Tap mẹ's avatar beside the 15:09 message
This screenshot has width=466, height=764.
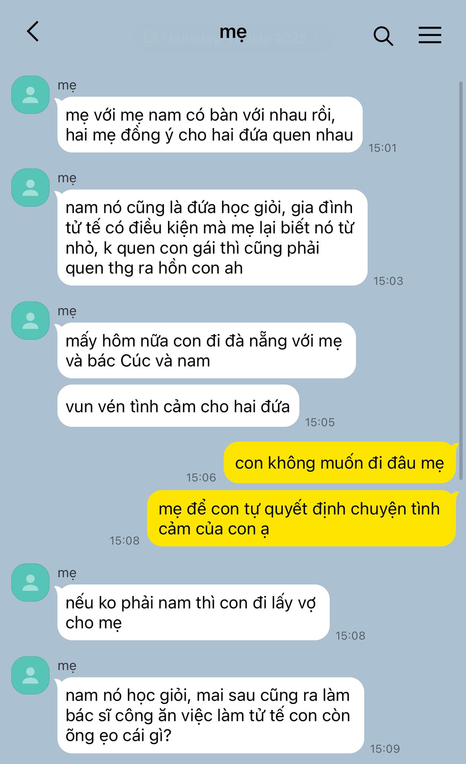[x=30, y=675]
